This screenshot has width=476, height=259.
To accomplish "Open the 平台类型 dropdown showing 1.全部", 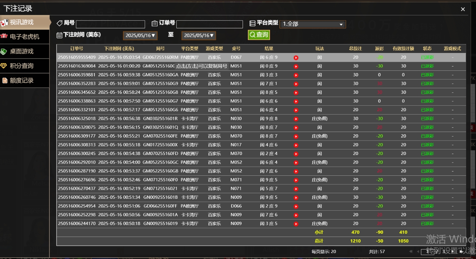I will click(x=312, y=24).
